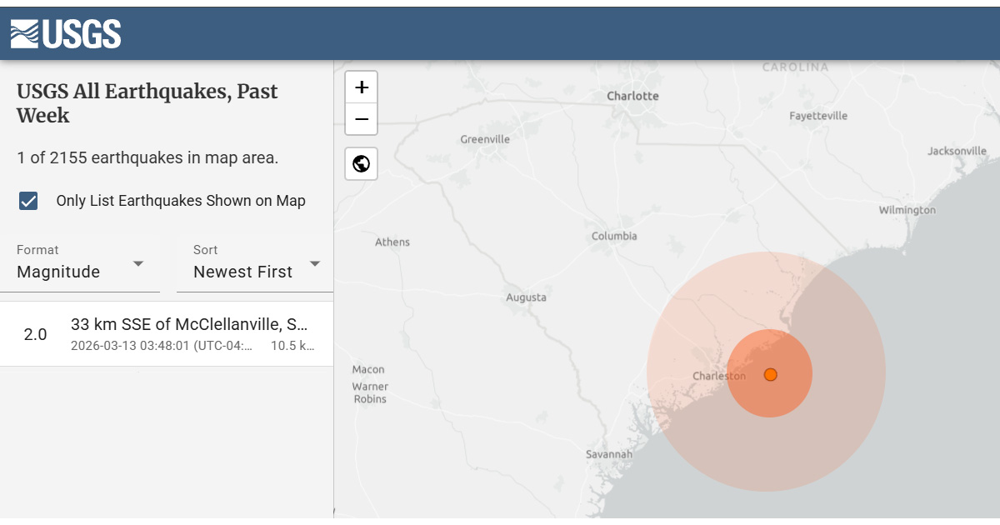Click the USGS logo in header
1000x525 pixels.
coord(66,34)
